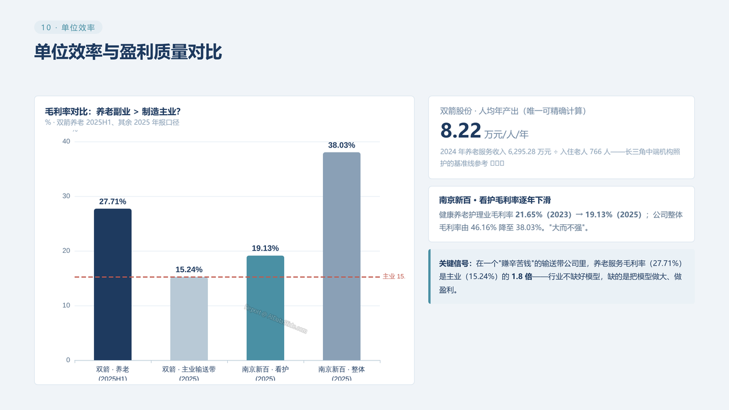The width and height of the screenshot is (729, 410).
Task: Click the x-axis label 南京新百 · 整体
Action: pos(342,374)
